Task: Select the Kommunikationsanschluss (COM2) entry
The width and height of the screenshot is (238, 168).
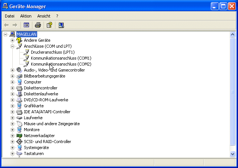Action: 61,64
